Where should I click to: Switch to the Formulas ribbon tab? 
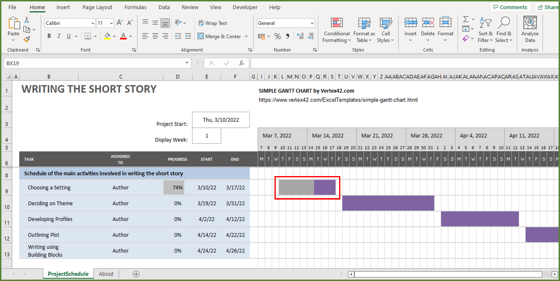(x=135, y=7)
